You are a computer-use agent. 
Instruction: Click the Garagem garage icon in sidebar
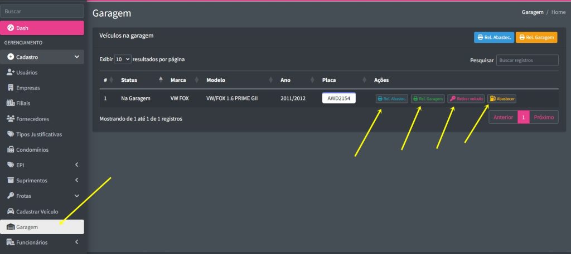coord(10,227)
